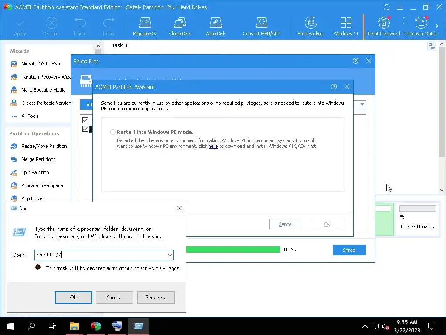Click the Shred button
446x335 pixels.
[x=349, y=250]
